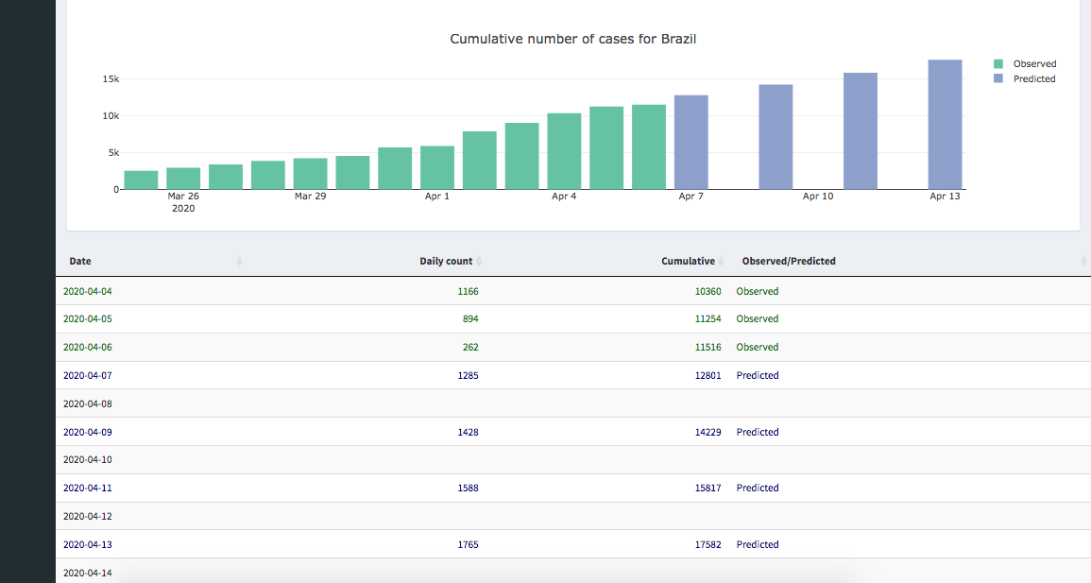1091x583 pixels.
Task: Toggle Predicted series in chart legend
Action: click(x=1034, y=79)
